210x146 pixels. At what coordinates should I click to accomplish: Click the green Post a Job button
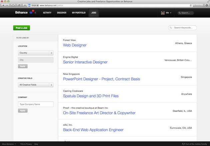coord(22,28)
